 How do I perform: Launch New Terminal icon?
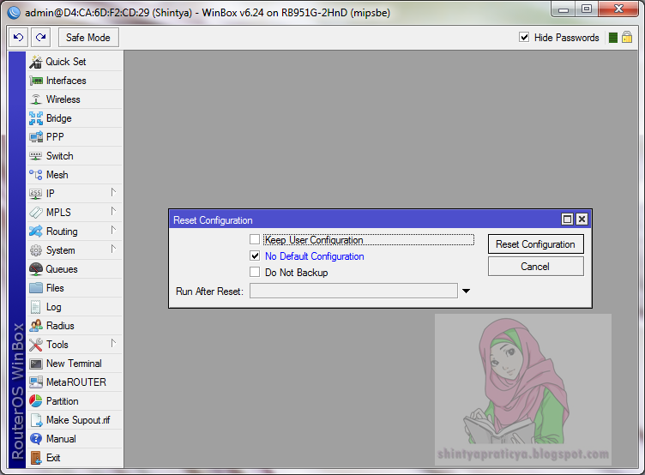(x=36, y=364)
